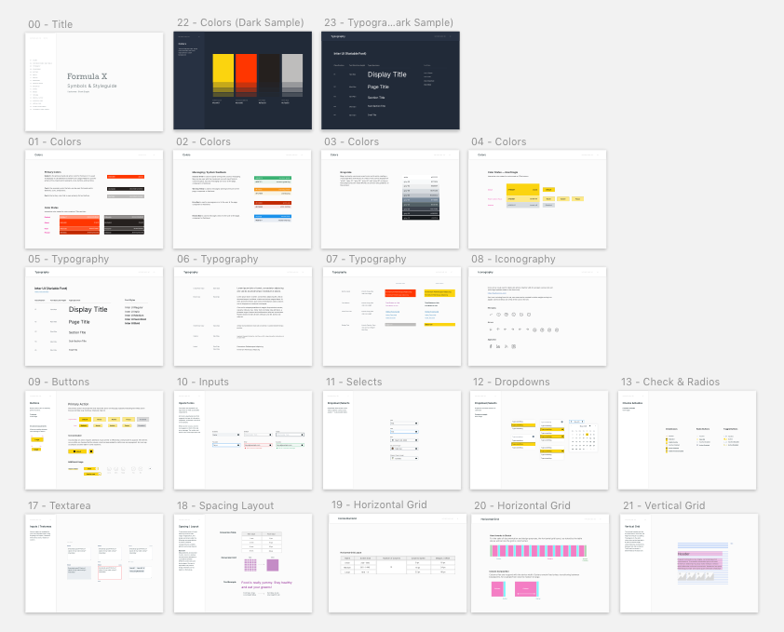The image size is (784, 632).
Task: Pick the light gray swatch in Dark Sample colors
Action: [292, 75]
